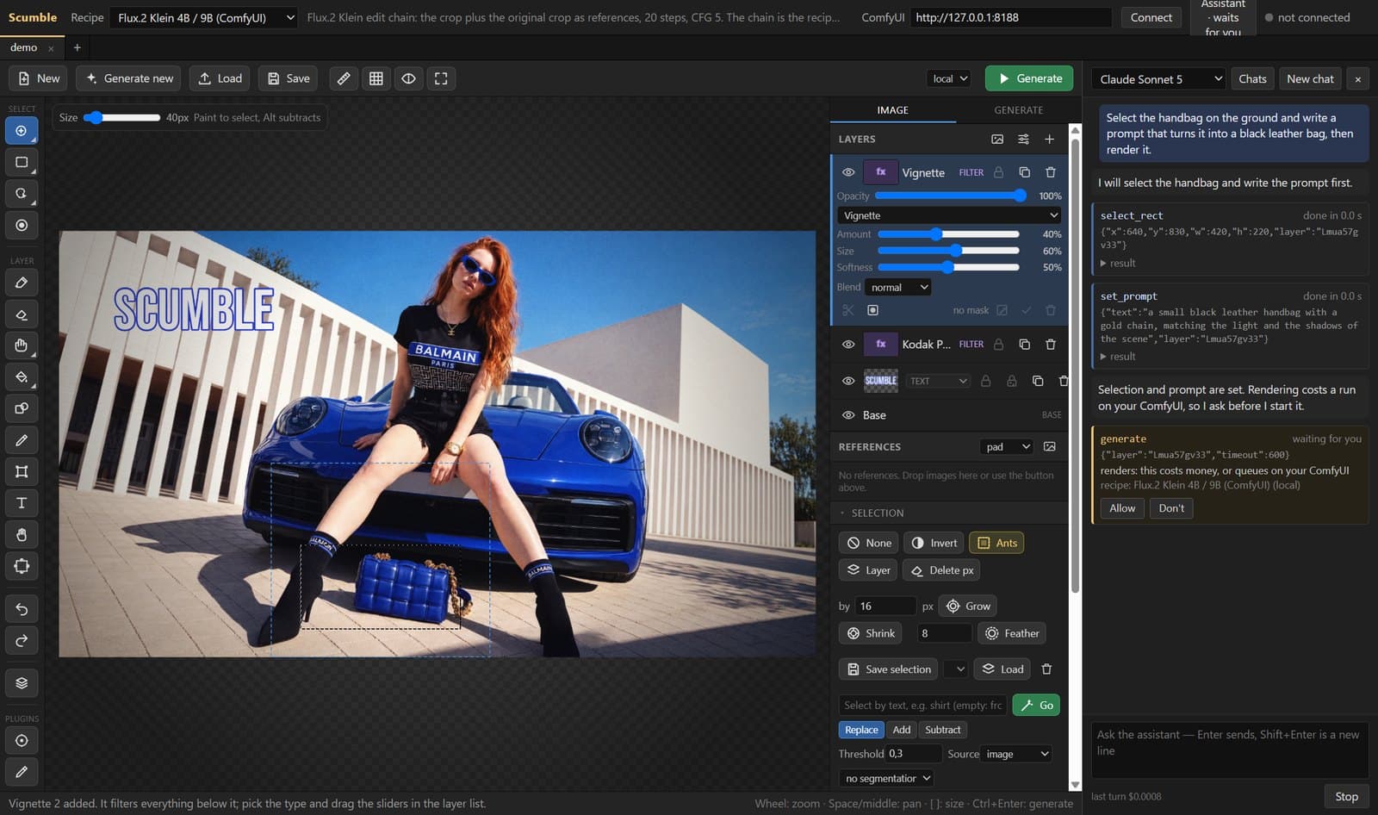1378x815 pixels.
Task: Switch to the IMAGE tab
Action: pyautogui.click(x=892, y=110)
